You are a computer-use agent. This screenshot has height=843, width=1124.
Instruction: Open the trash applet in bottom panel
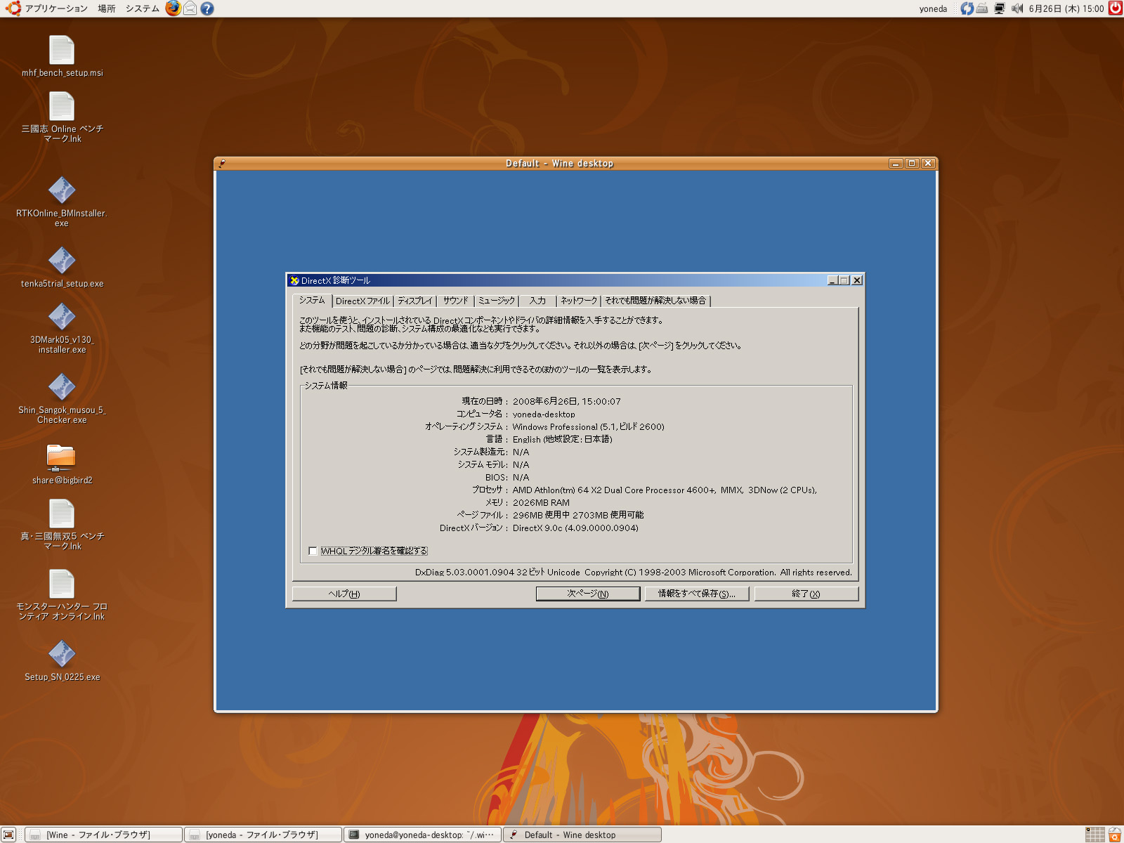click(1115, 835)
